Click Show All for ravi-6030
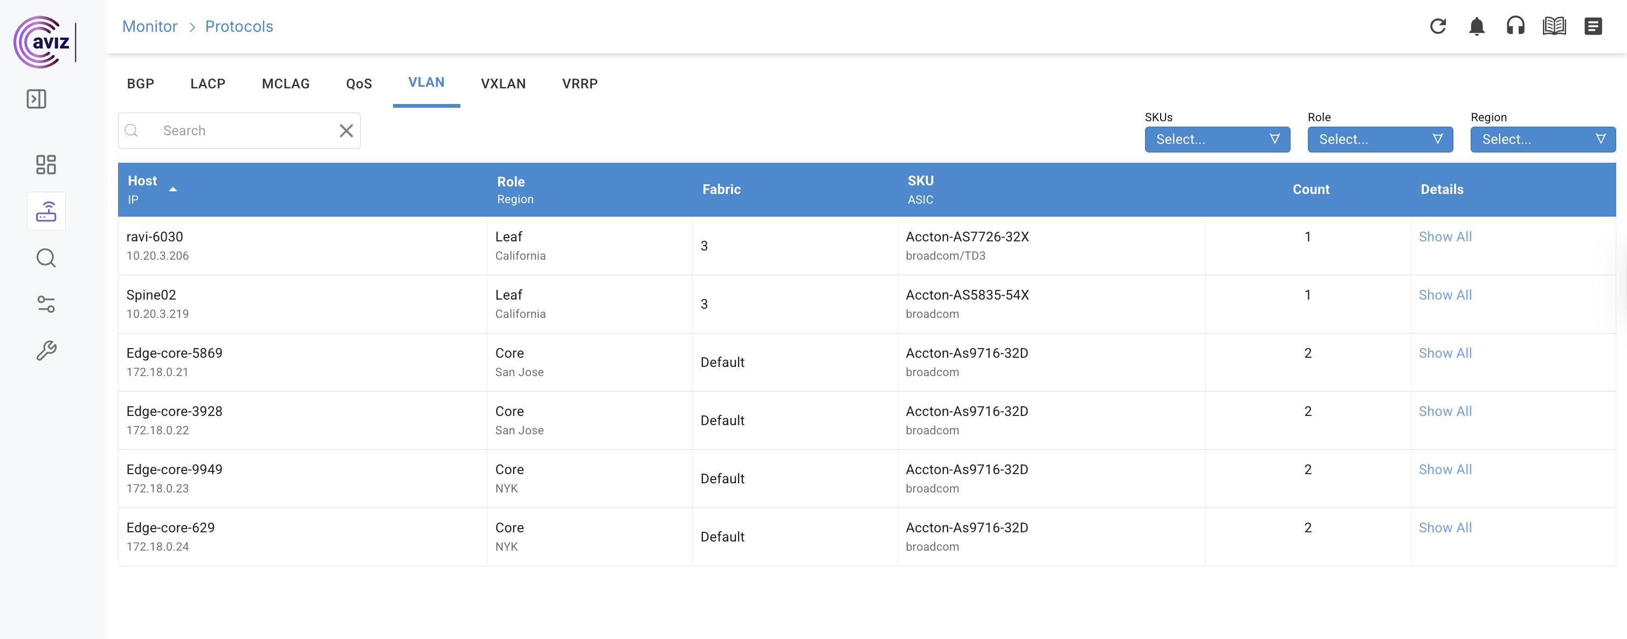 tap(1444, 237)
